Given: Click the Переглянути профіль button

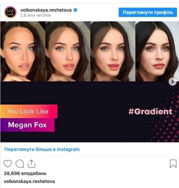Looking at the screenshot, I should click(148, 12).
